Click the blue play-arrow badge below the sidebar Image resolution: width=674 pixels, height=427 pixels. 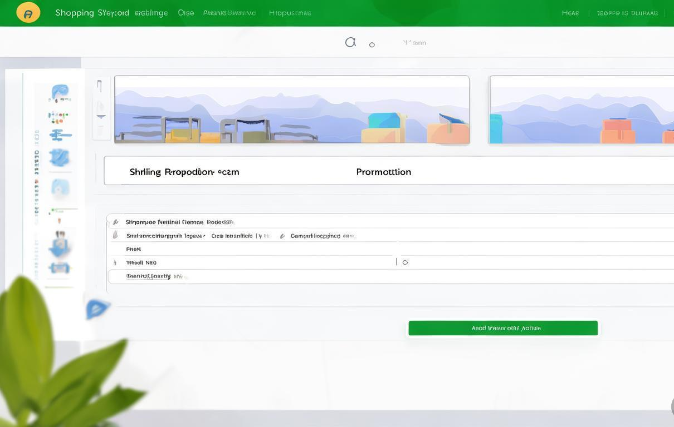[97, 309]
